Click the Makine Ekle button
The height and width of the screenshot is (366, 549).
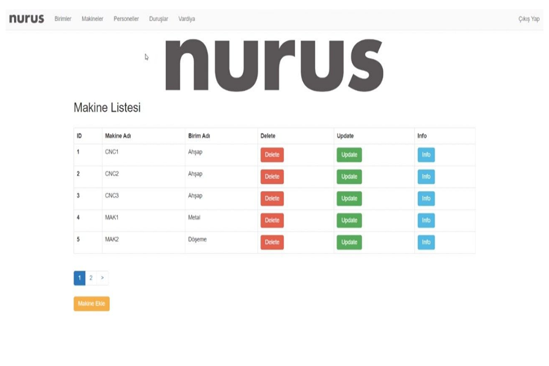91,304
